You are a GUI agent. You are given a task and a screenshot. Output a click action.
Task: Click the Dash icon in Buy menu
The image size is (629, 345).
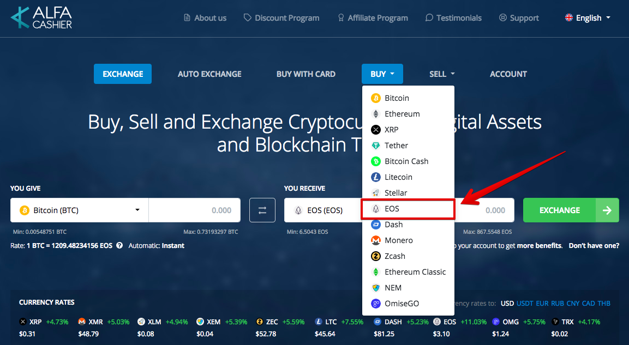point(376,225)
